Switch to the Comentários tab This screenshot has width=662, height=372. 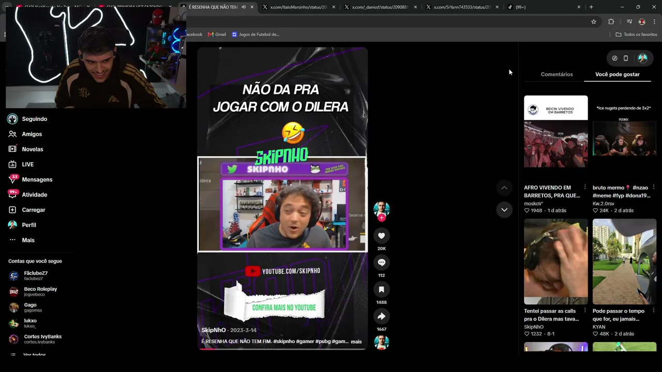click(556, 74)
